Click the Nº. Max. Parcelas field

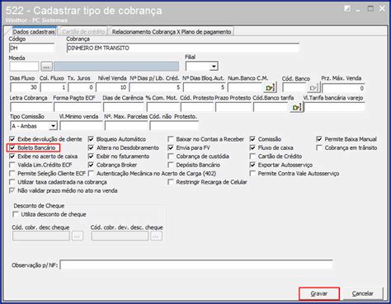coord(126,126)
